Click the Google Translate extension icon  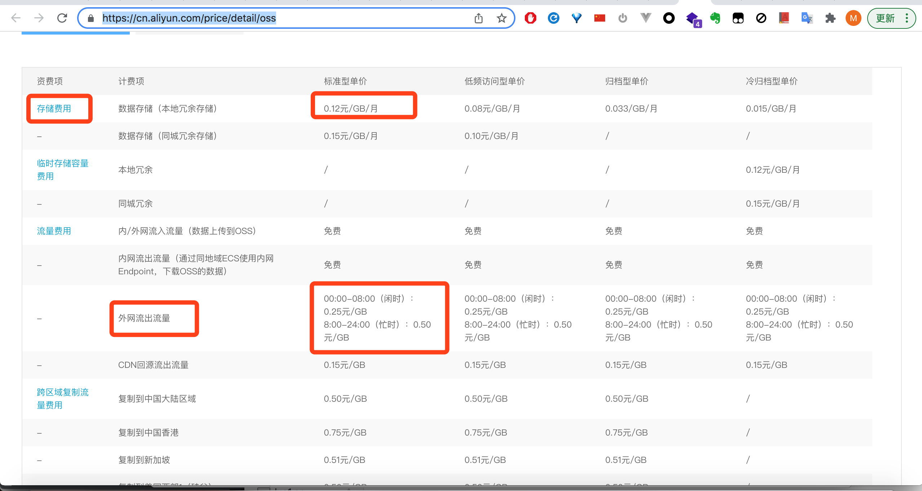[x=807, y=18]
